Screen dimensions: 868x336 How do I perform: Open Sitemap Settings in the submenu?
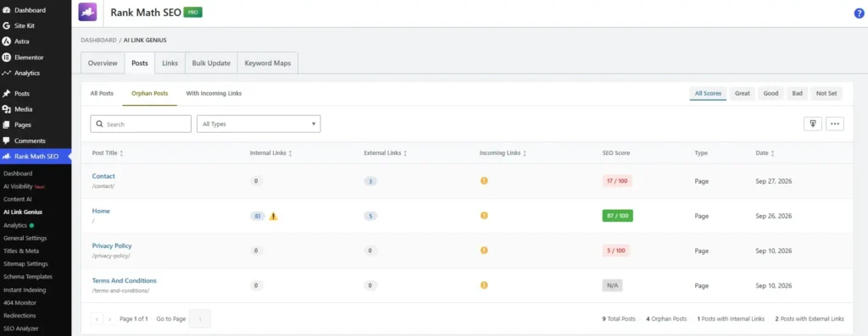[25, 263]
